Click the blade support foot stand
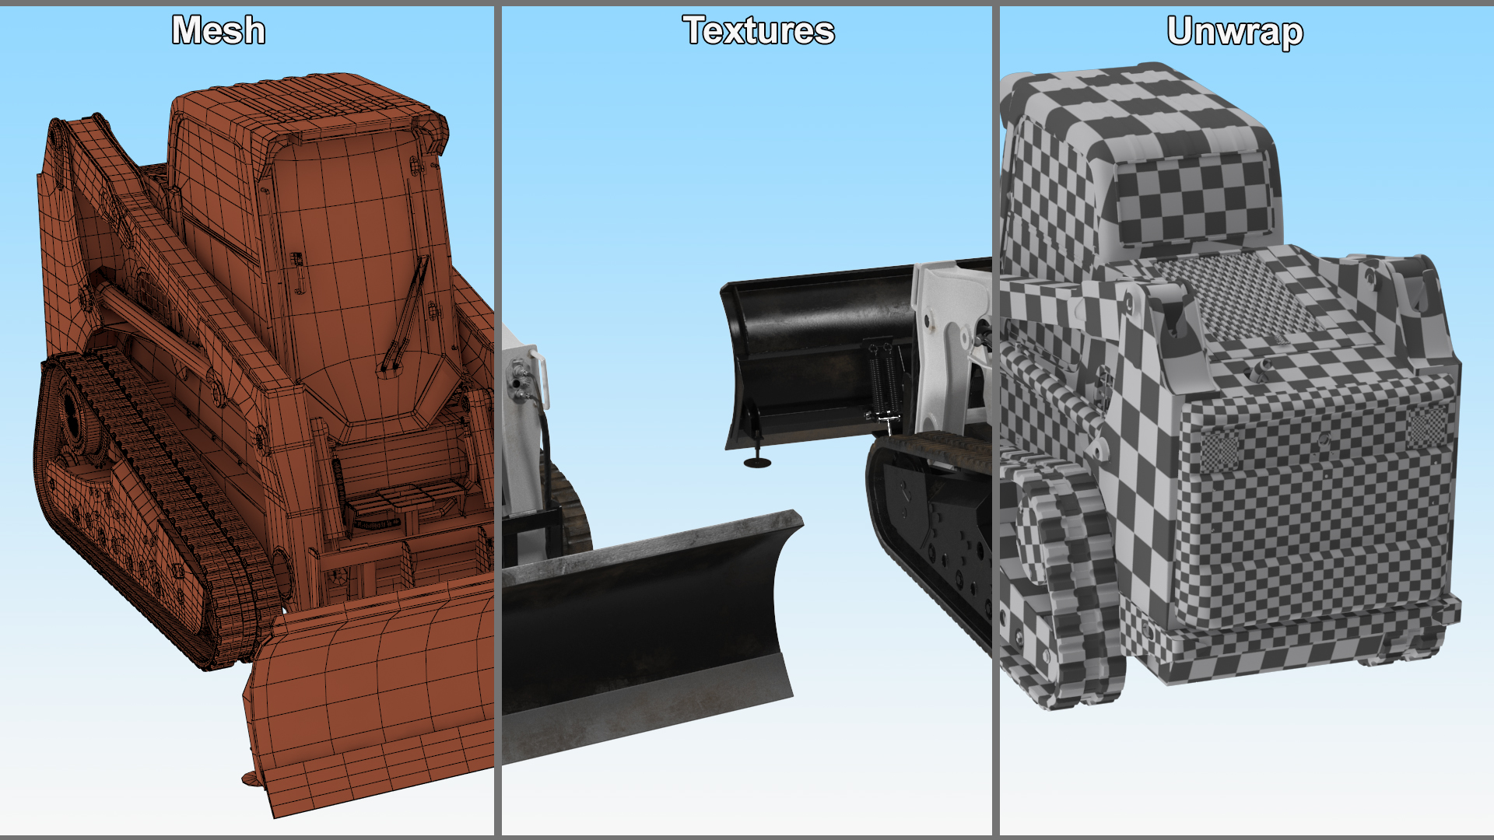The height and width of the screenshot is (840, 1494). point(757,461)
